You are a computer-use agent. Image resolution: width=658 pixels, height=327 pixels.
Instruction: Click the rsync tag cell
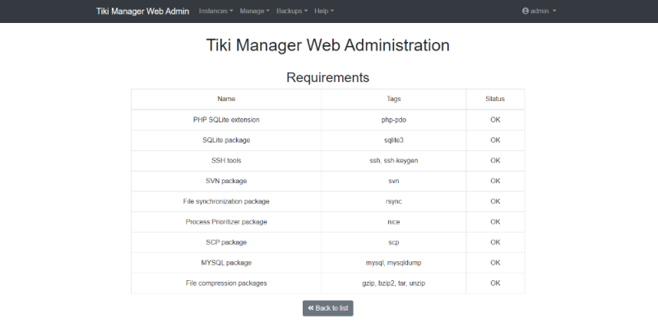coord(394,201)
